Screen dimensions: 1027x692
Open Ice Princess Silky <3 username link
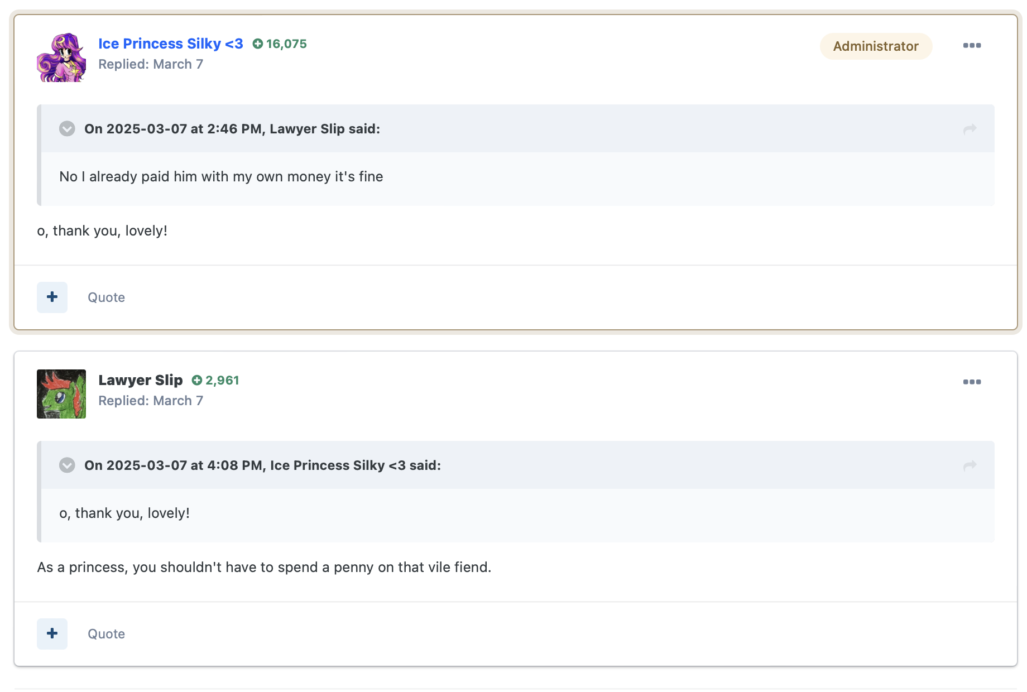(171, 44)
